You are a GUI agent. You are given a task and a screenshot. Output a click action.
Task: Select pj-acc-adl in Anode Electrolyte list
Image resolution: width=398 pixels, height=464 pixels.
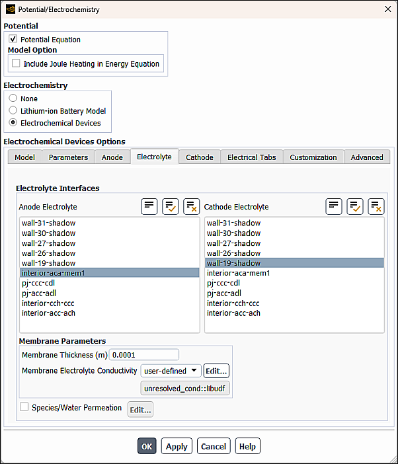click(x=110, y=293)
